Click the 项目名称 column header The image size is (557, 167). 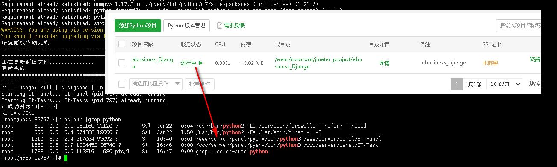tap(142, 44)
